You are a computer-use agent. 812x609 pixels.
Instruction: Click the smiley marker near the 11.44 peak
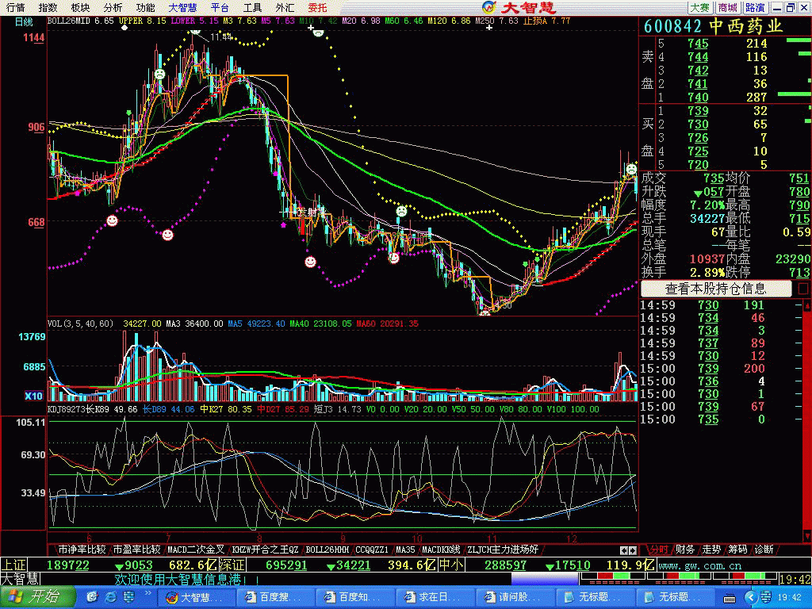coord(195,31)
